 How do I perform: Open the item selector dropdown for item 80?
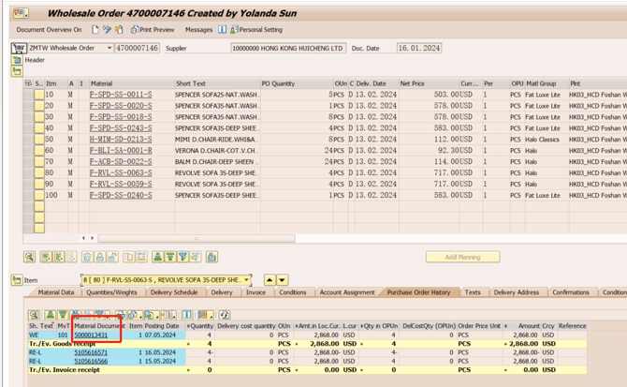[248, 279]
